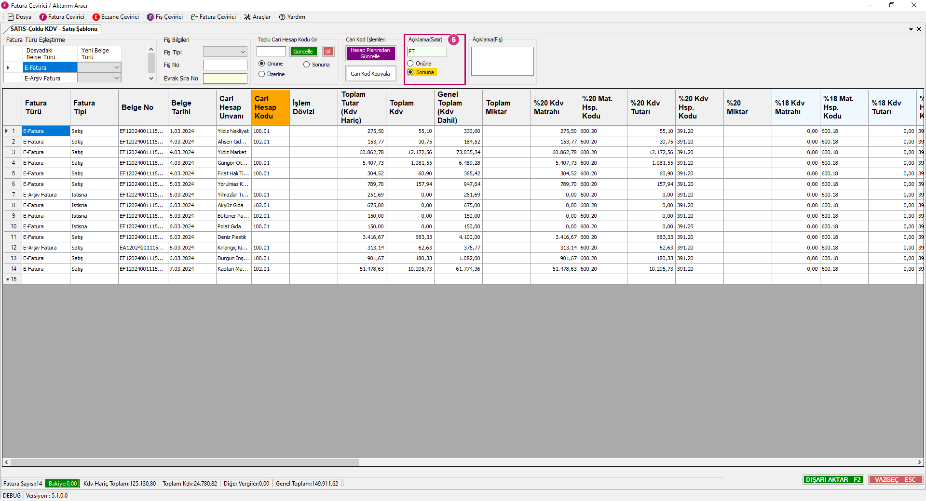Click the red F Fatura Çevirici icon
The width and height of the screenshot is (926, 501).
43,17
